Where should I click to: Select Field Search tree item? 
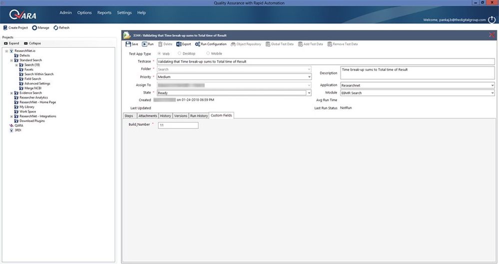point(33,79)
